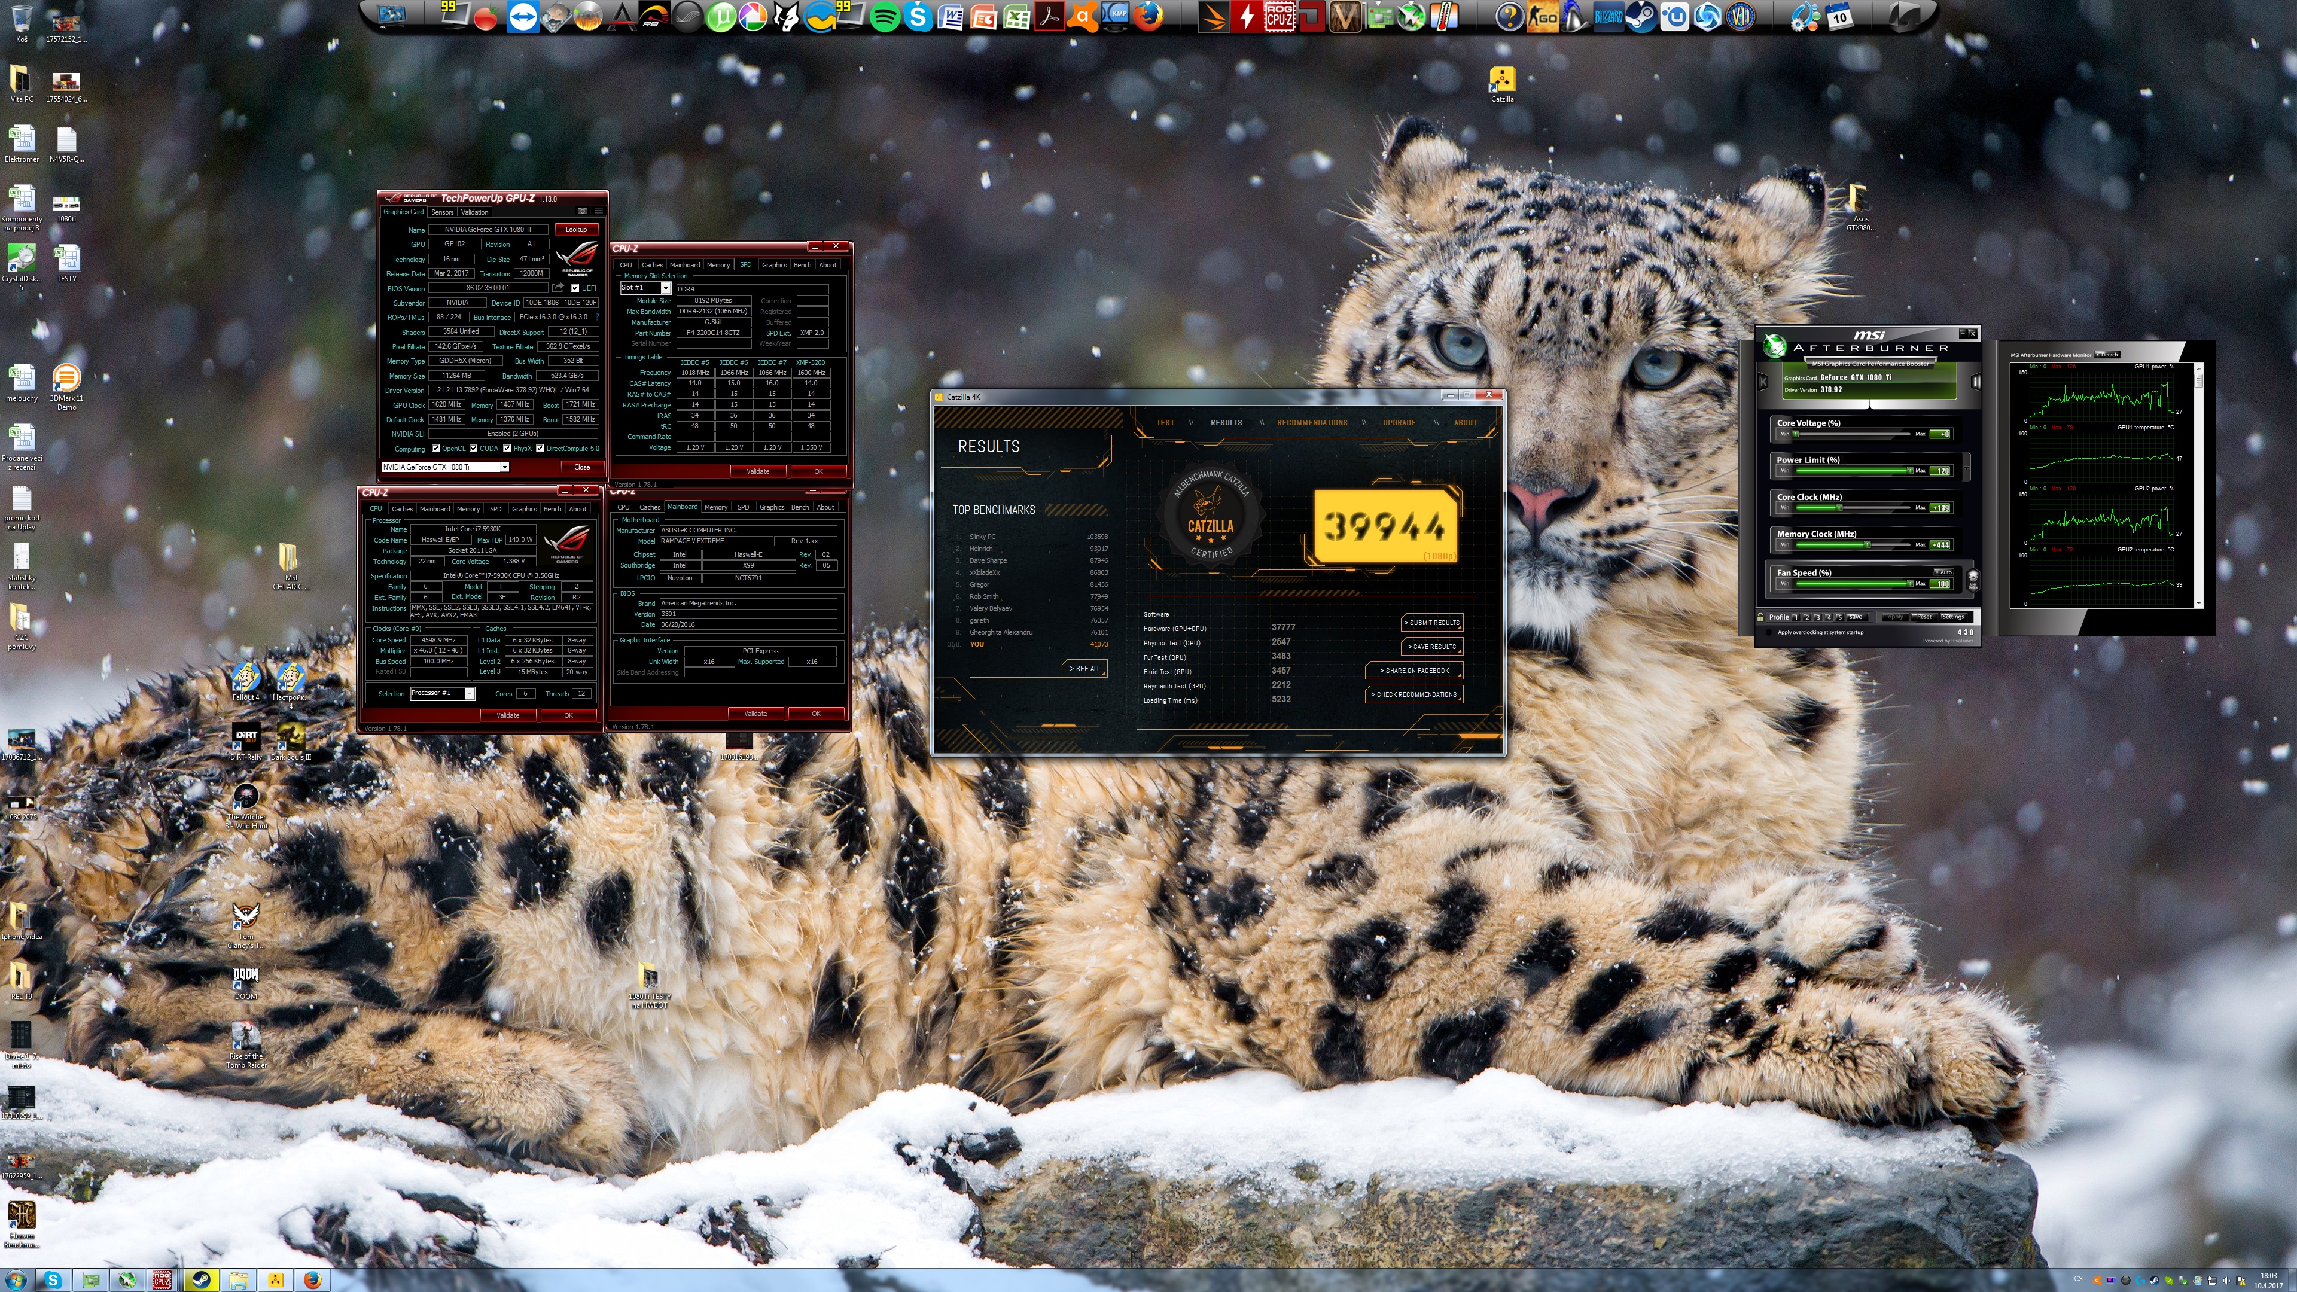The height and width of the screenshot is (1292, 2297).
Task: Click the Core Clock +139 value field
Action: point(1939,508)
